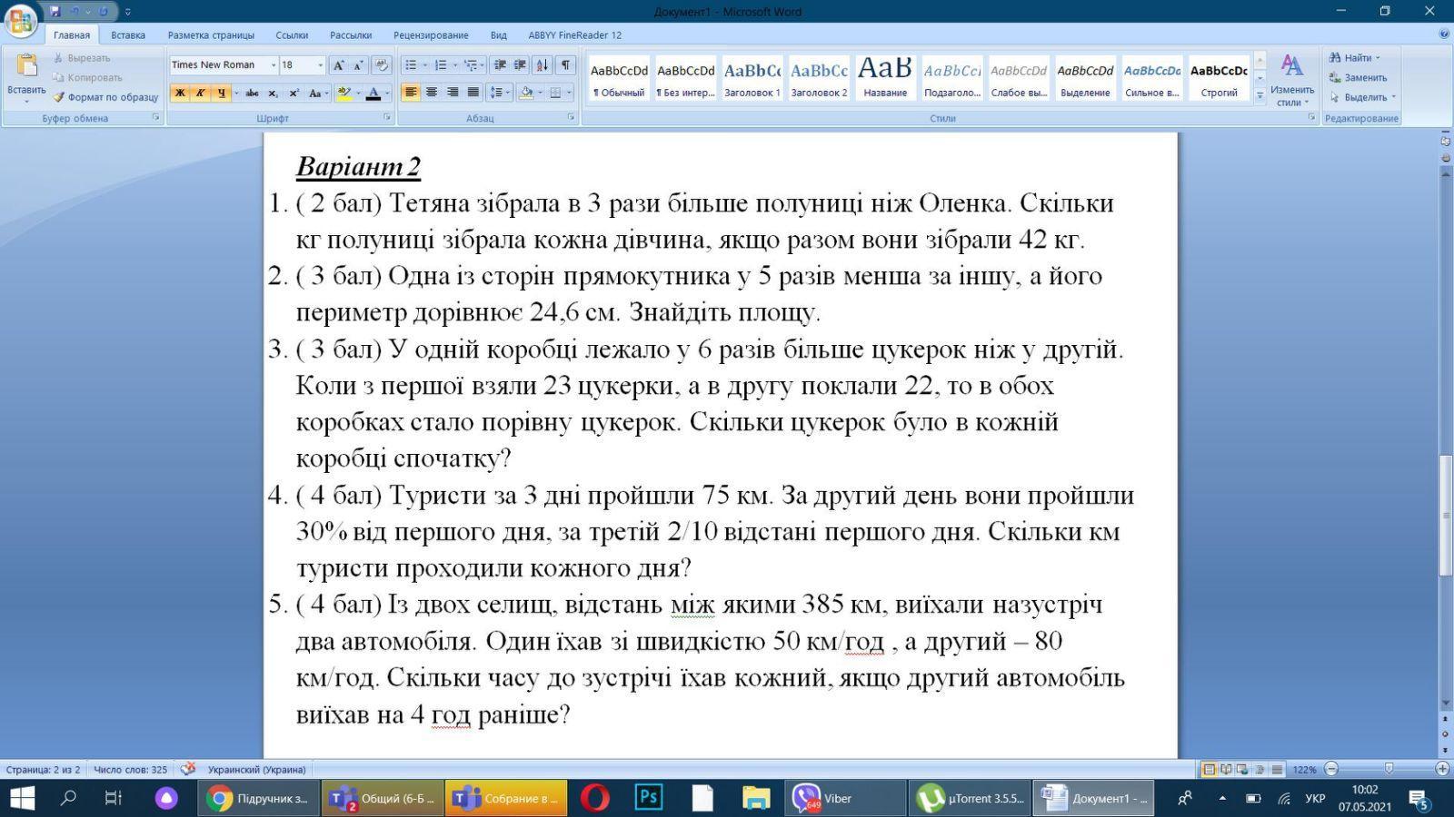
Task: Toggle bold formatting (Ж)
Action: click(x=180, y=93)
